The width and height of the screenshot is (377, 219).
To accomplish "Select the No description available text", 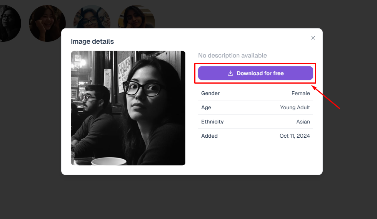I will point(232,56).
